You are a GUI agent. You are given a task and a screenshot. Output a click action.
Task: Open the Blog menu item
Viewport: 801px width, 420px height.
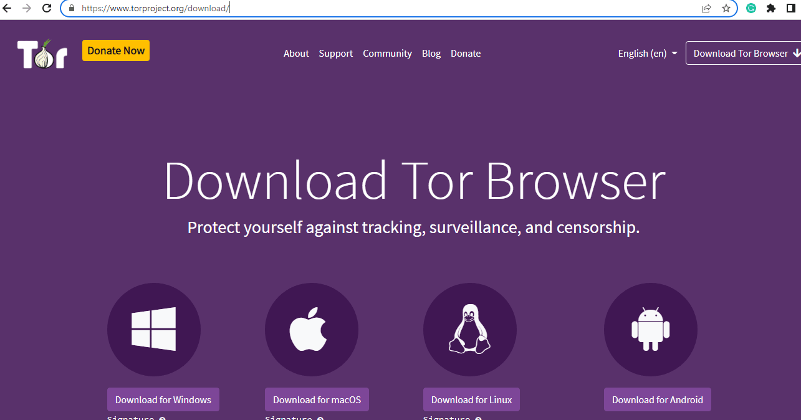click(x=431, y=54)
